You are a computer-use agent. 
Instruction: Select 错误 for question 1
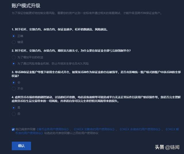pyautogui.click(x=14, y=42)
